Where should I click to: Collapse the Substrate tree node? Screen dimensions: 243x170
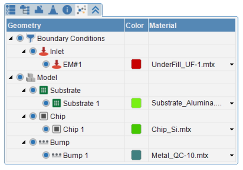click(24, 90)
